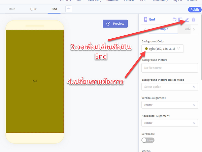The height and width of the screenshot is (152, 202).
Task: Click the properties panel vertical scrollbar
Action: [201, 47]
